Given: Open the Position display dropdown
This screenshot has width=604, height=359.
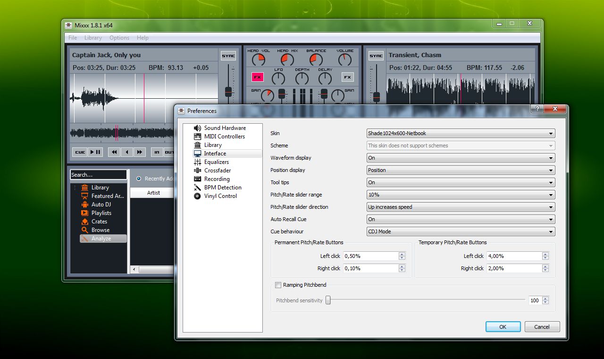Looking at the screenshot, I should pos(461,170).
